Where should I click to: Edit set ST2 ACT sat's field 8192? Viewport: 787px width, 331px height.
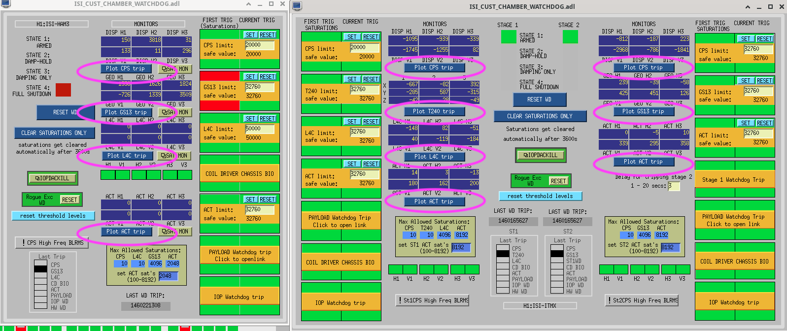coord(670,247)
